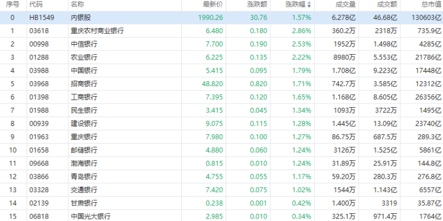Open stock 重庆农村商业银行
This screenshot has height=221, width=443.
[97, 31]
